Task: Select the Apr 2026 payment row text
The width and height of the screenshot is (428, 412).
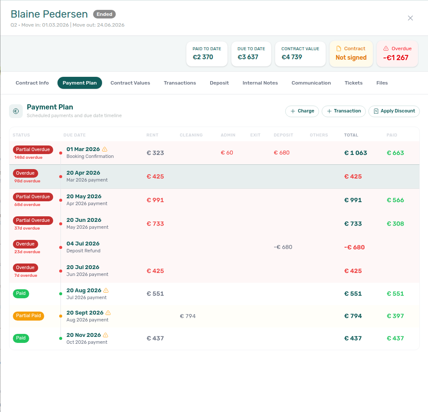Action: [87, 203]
